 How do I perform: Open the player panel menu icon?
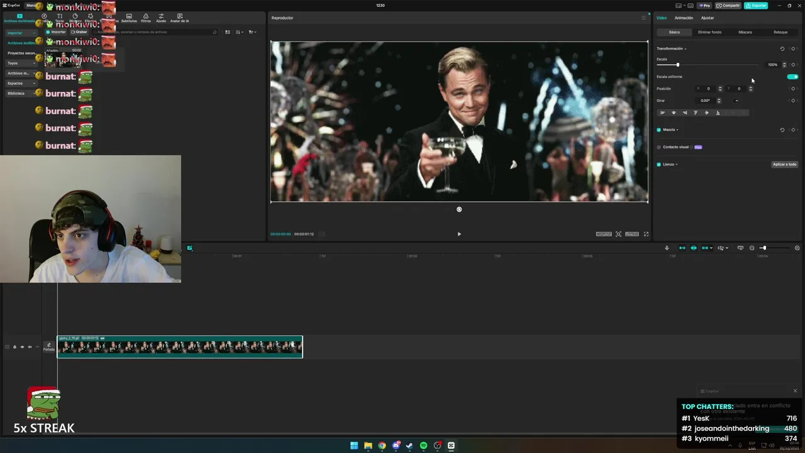click(x=643, y=18)
